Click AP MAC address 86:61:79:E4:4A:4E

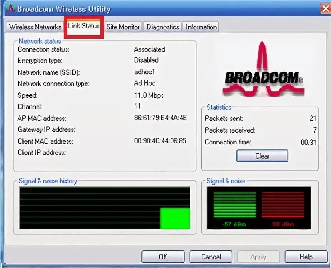point(160,118)
